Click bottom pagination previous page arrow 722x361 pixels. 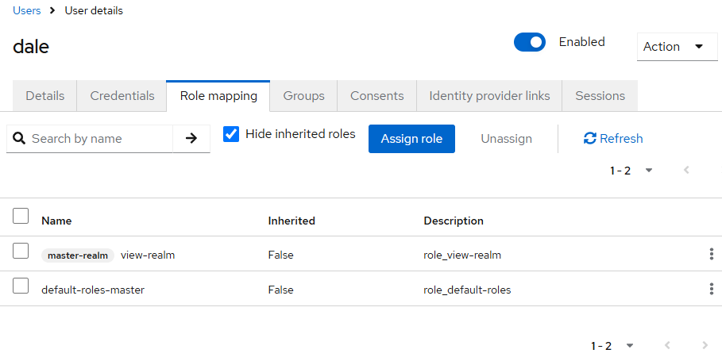coord(667,345)
